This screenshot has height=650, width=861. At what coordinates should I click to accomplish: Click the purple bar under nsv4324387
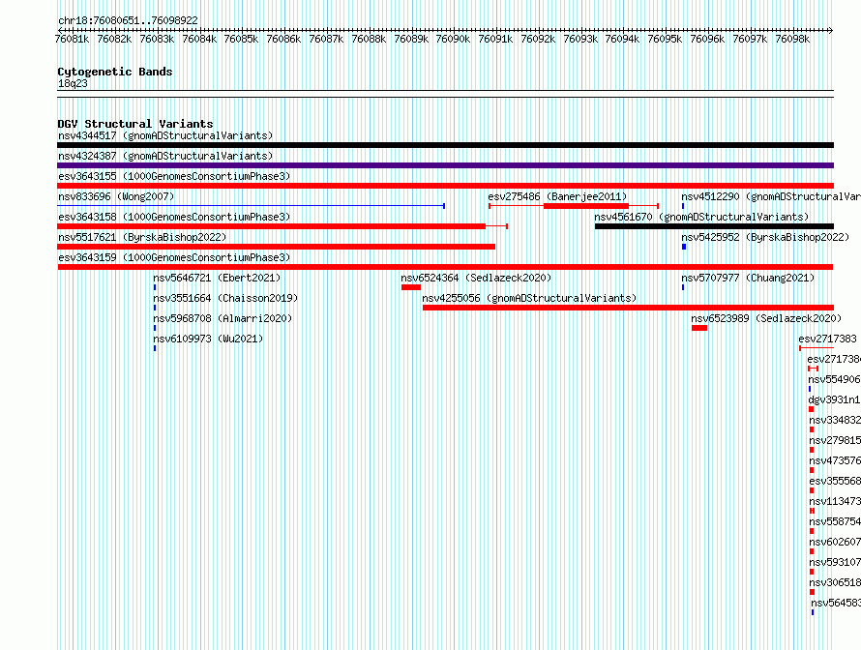click(x=445, y=165)
